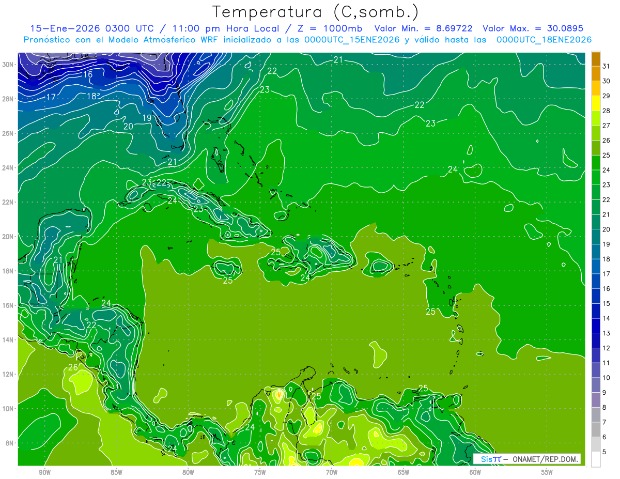Click legend scale value 14

606,318
